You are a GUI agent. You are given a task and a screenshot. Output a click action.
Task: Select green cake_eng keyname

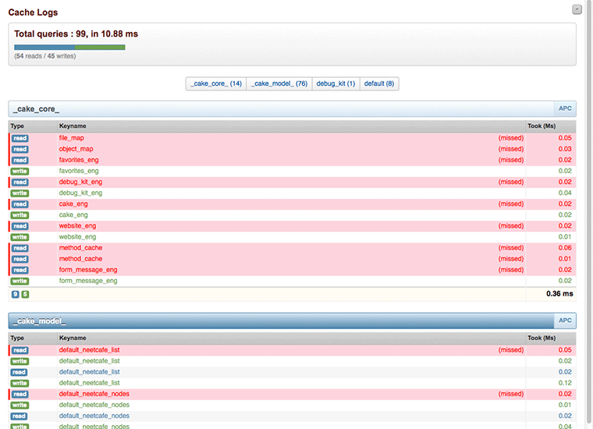73,214
